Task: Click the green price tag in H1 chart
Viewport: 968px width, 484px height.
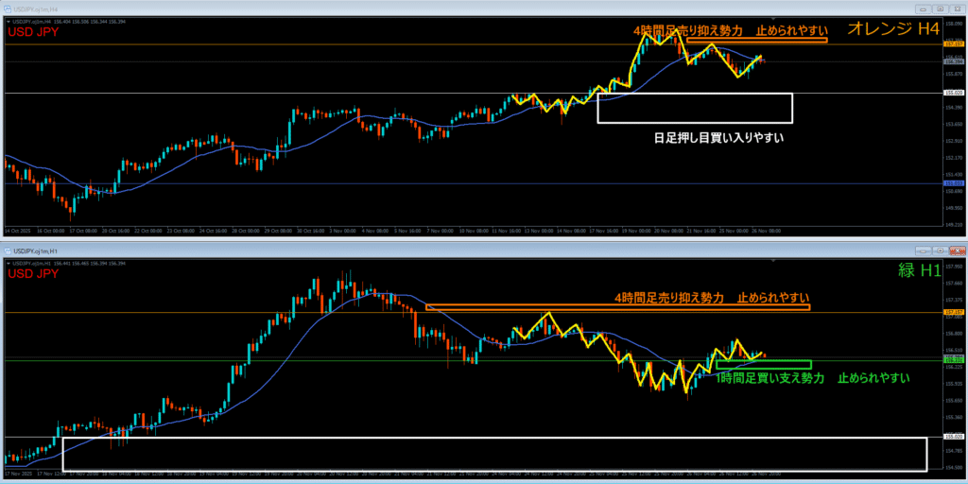Action: [953, 360]
